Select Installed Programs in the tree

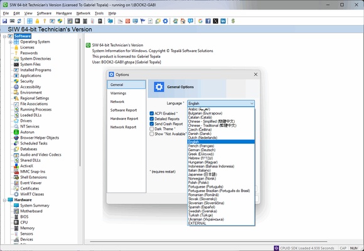coord(36,70)
